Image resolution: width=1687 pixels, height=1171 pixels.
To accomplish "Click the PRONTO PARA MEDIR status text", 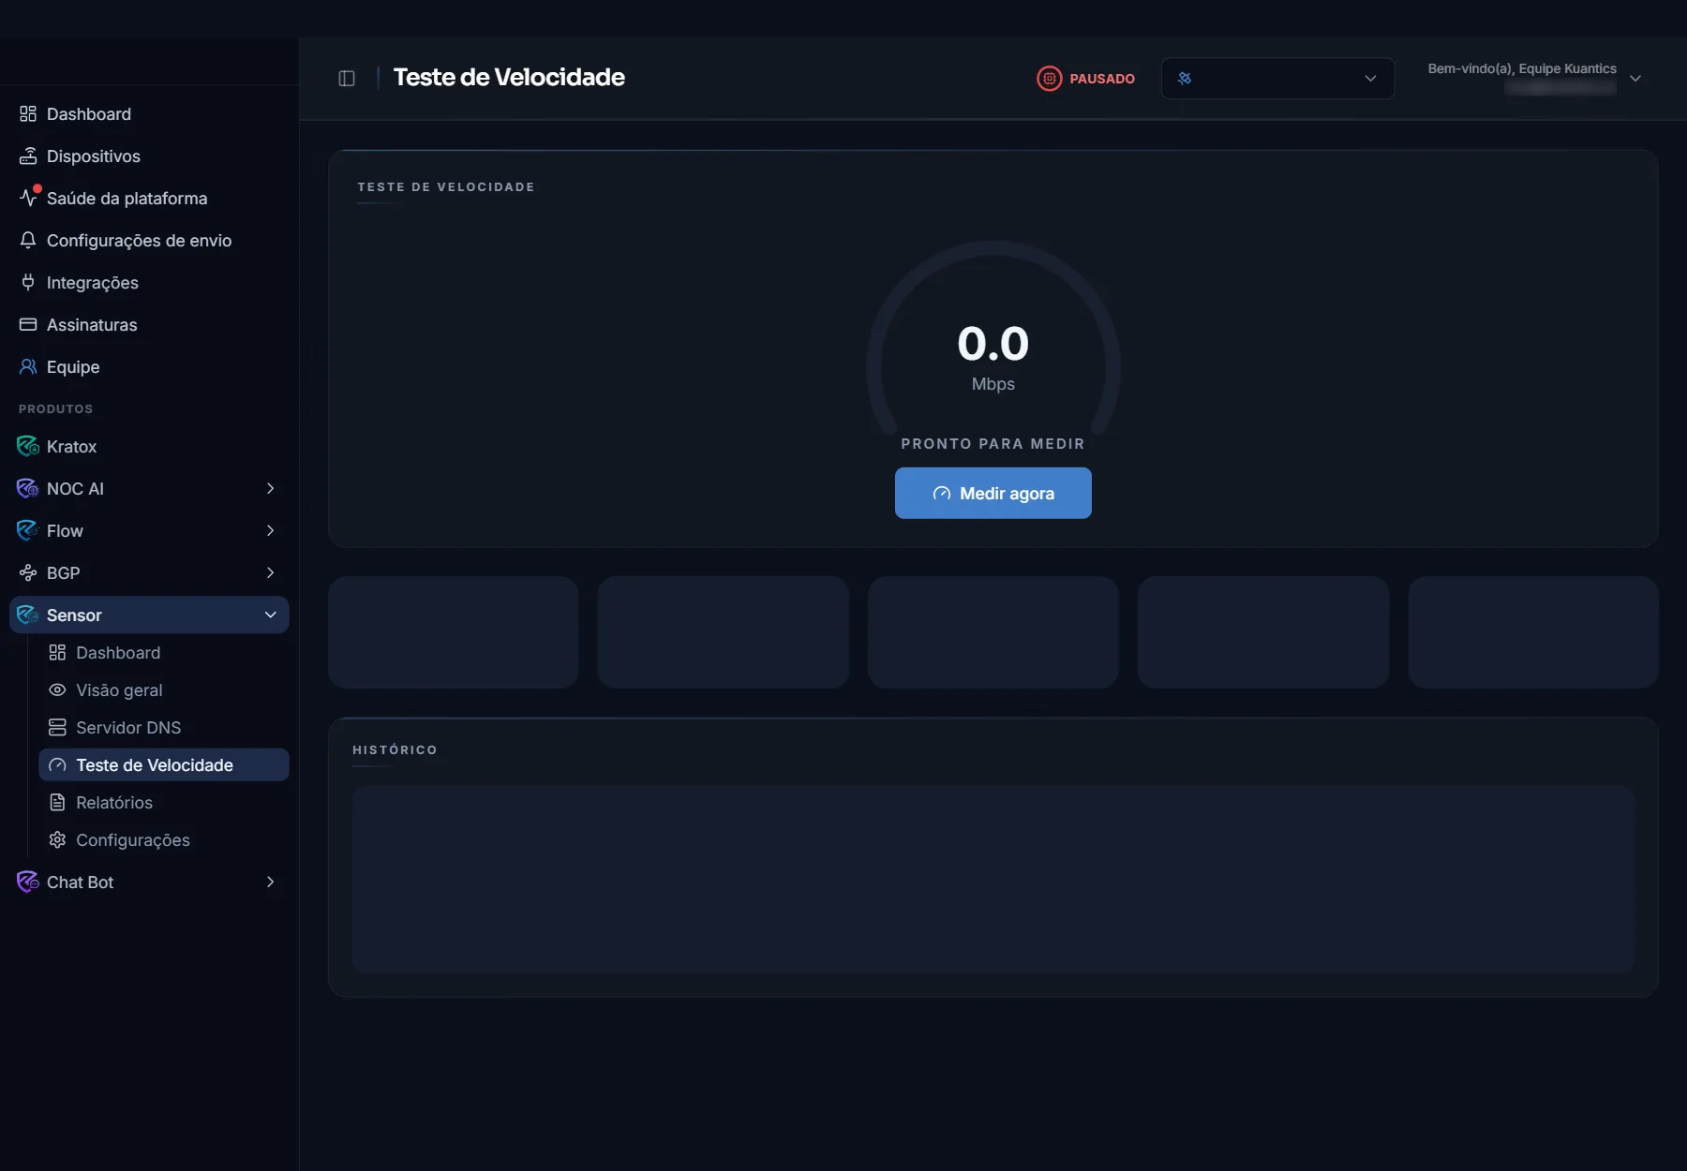I will (993, 444).
